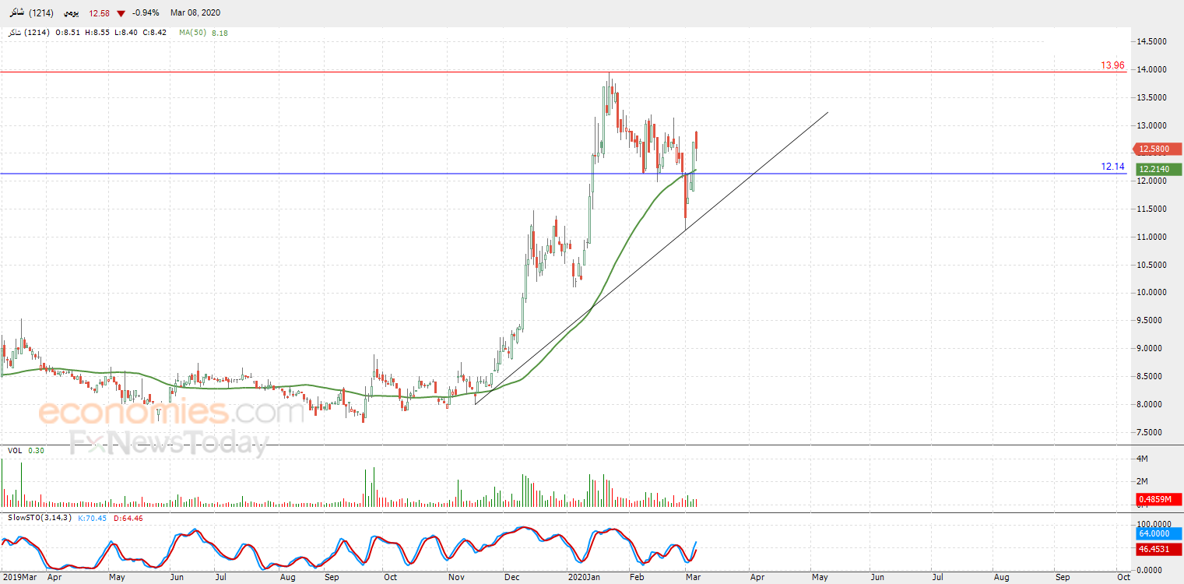Select the green 12.2140 moving average tag

pos(1158,169)
